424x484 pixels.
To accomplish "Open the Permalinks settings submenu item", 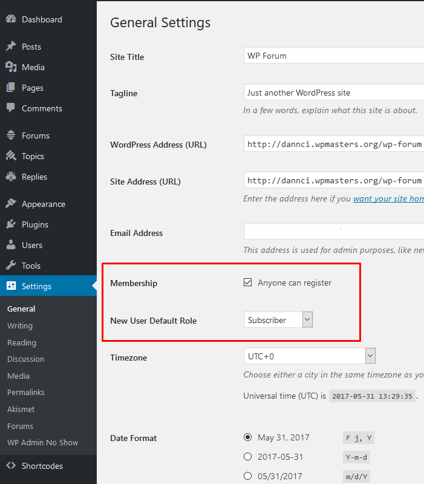I will 26,392.
